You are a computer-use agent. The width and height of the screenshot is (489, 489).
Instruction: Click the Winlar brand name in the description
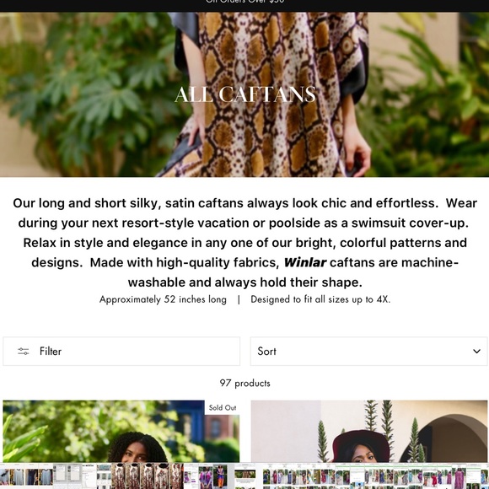pyautogui.click(x=305, y=262)
